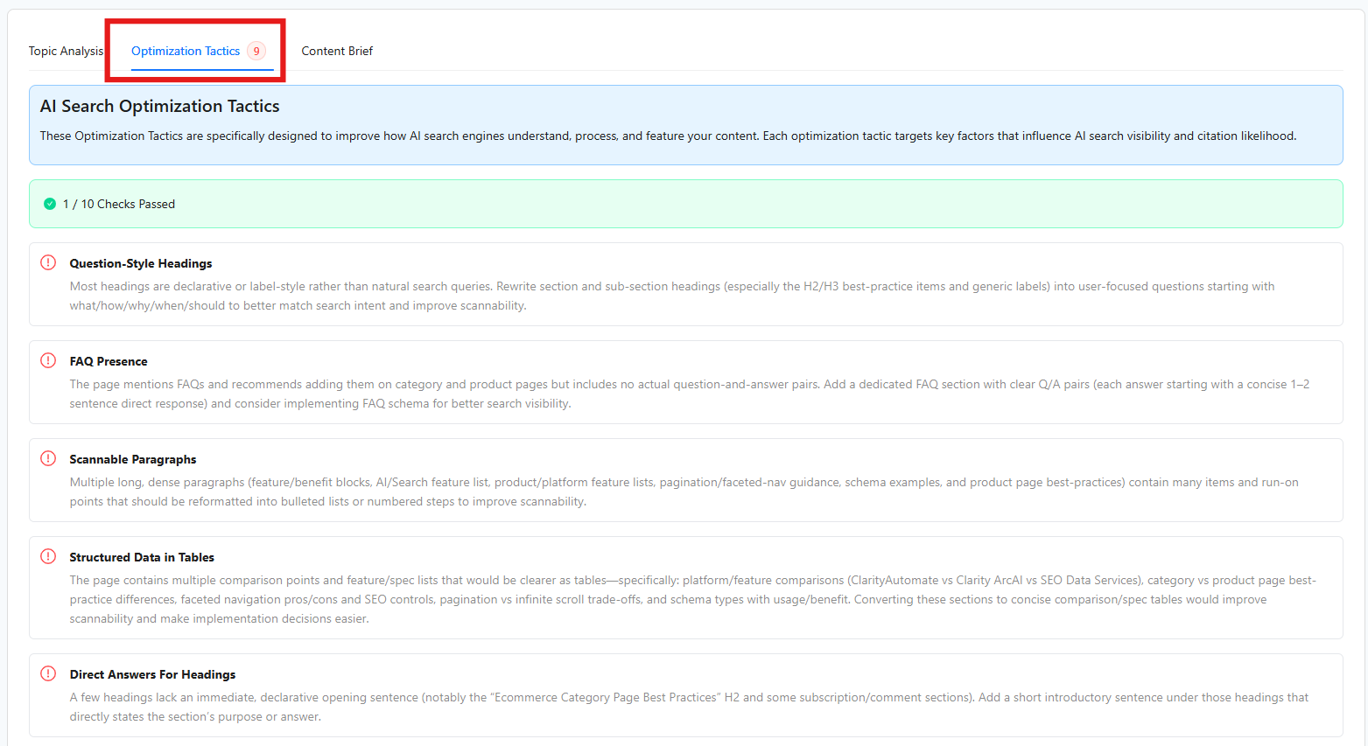Click the green checkmark icon in Checks Passed banner
1368x746 pixels.
click(50, 204)
